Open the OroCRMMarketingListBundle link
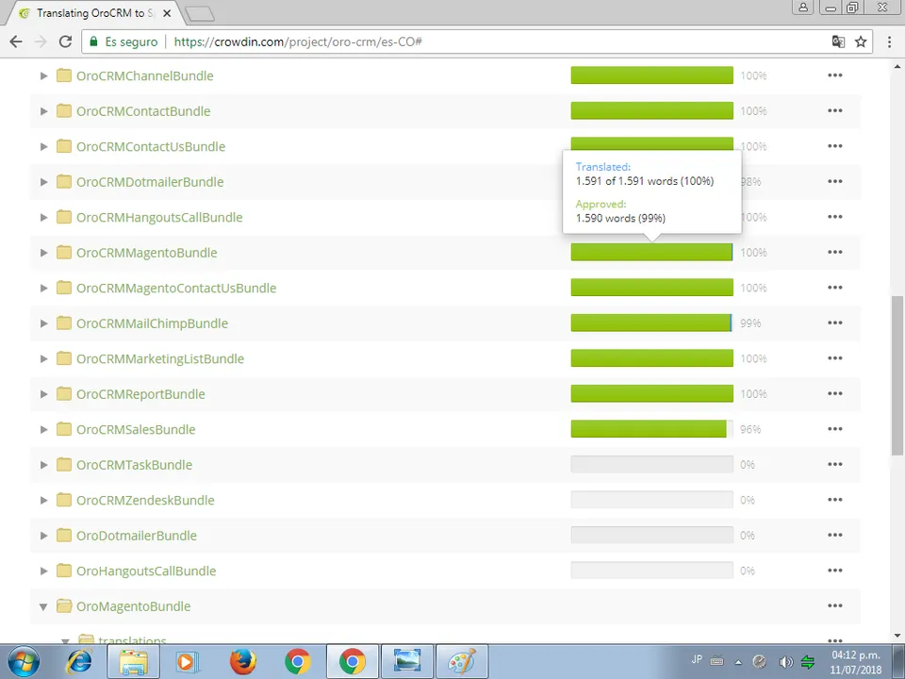The height and width of the screenshot is (679, 905). [160, 359]
